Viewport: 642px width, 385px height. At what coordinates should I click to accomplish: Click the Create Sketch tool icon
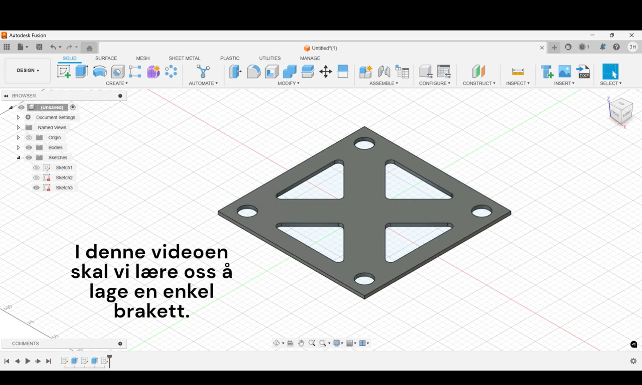(x=64, y=72)
